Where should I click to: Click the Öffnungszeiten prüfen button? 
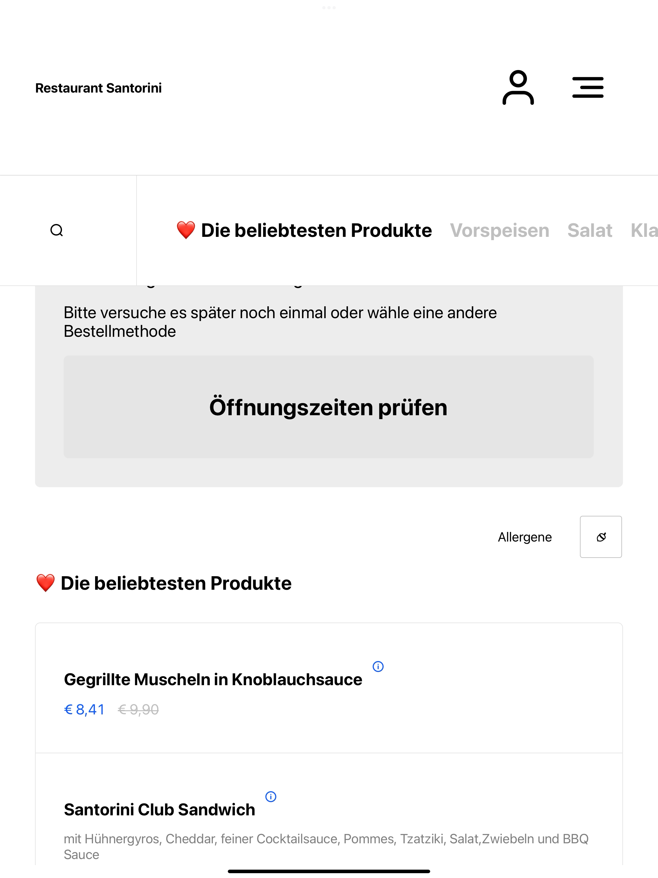pyautogui.click(x=329, y=407)
